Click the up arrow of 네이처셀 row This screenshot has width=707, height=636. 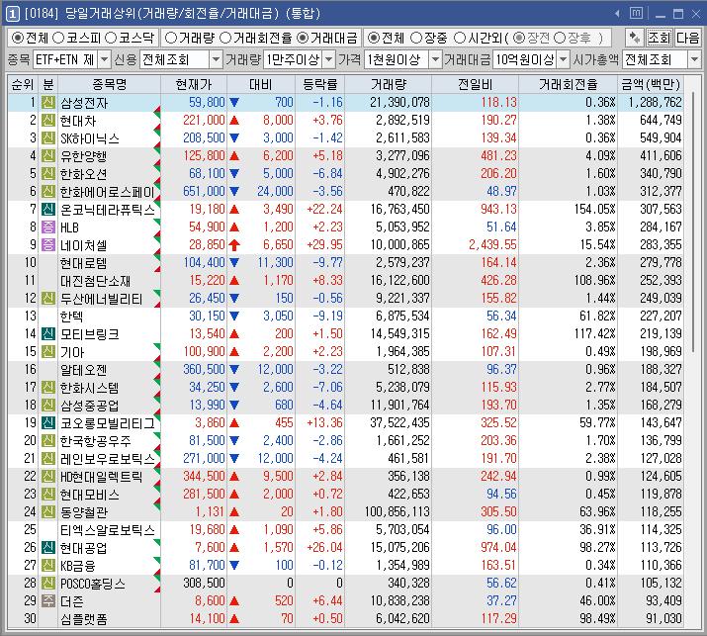(234, 245)
